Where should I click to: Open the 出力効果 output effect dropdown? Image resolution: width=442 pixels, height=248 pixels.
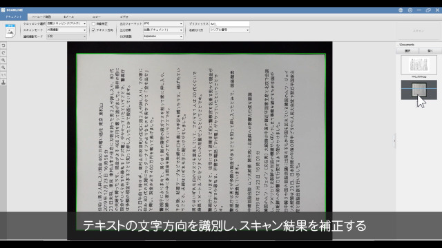click(163, 30)
